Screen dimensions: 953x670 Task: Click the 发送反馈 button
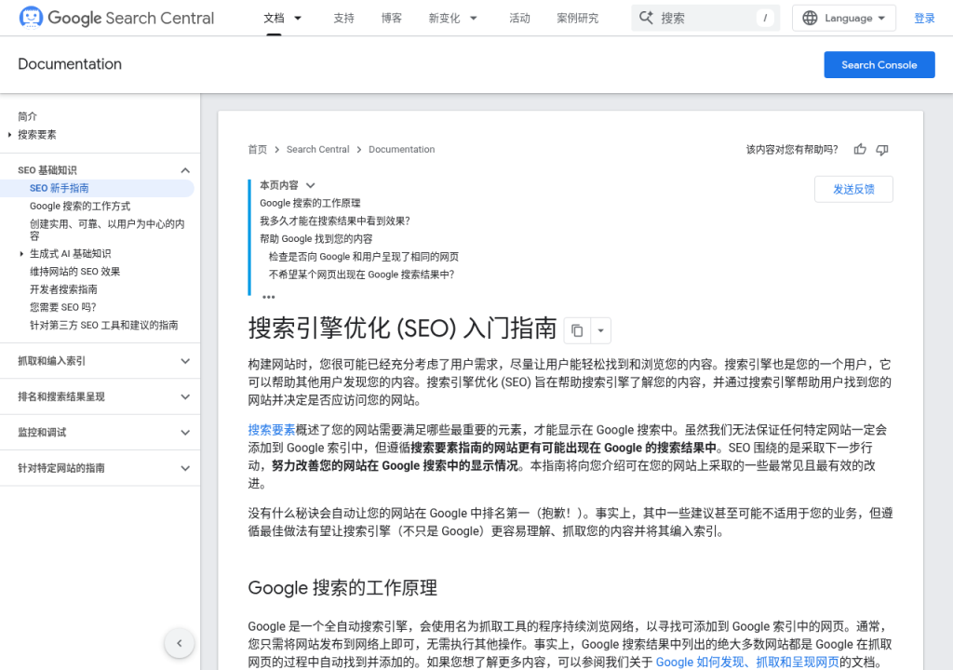(853, 189)
